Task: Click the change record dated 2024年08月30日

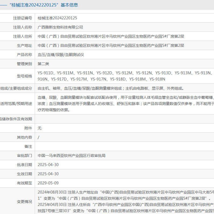Action: click(x=126, y=192)
